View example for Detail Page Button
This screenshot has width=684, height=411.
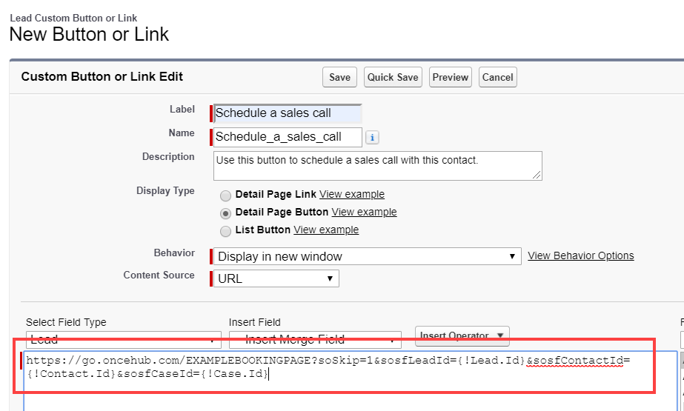click(x=364, y=212)
